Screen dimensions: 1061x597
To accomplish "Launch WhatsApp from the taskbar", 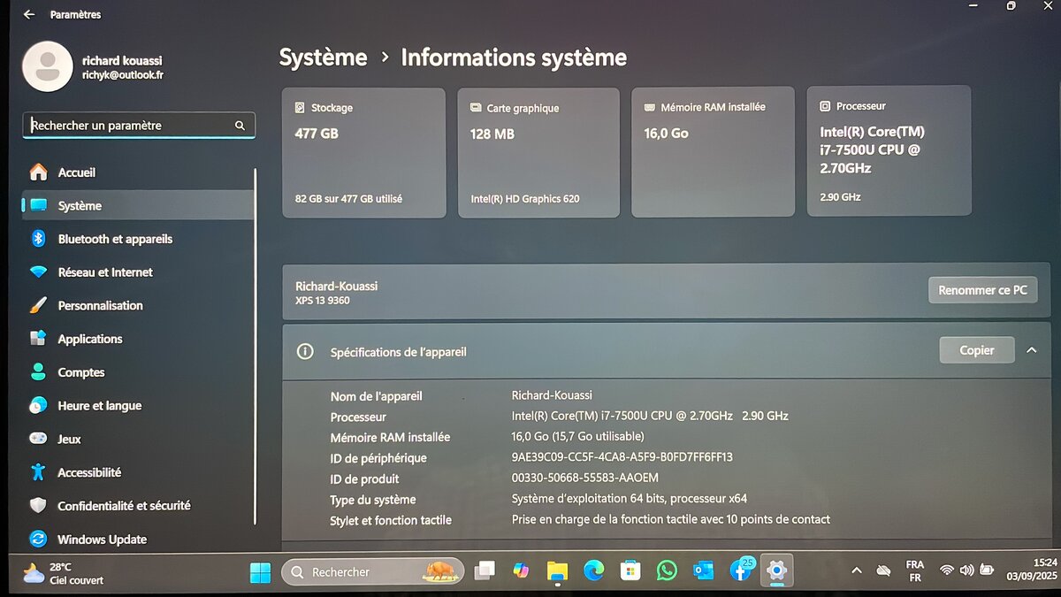I will pos(666,571).
